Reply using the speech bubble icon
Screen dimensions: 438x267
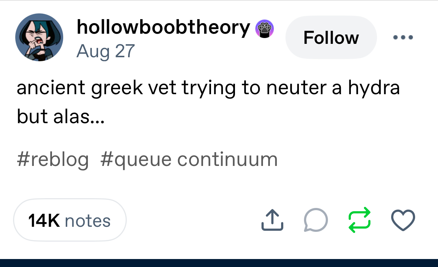(x=316, y=220)
